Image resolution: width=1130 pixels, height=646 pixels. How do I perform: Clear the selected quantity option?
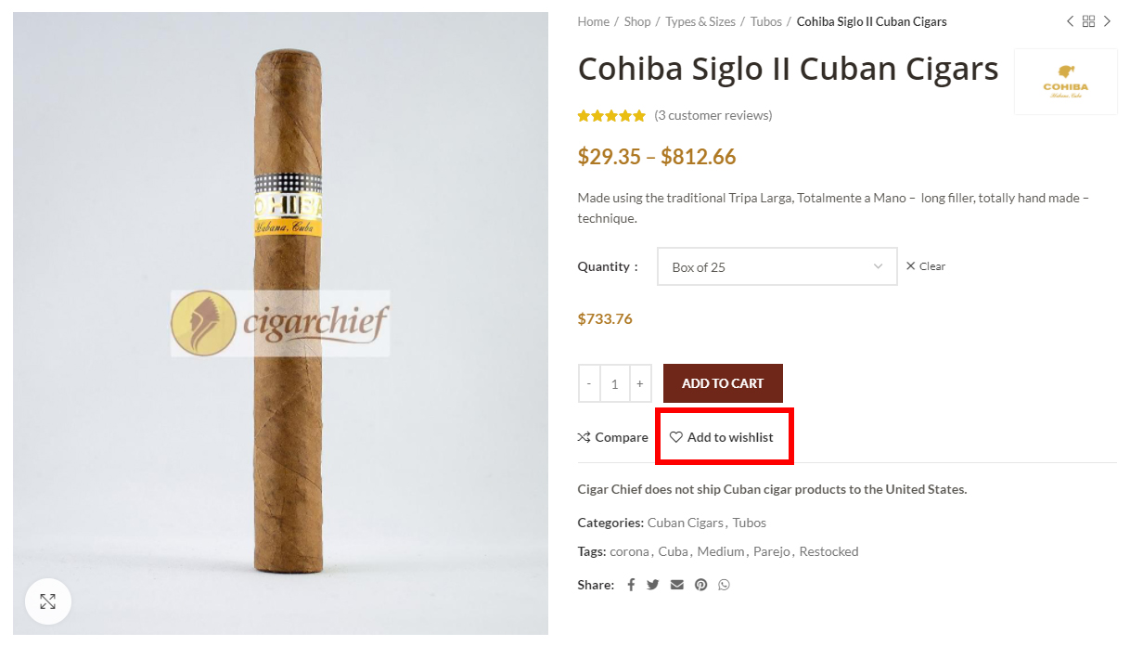pyautogui.click(x=926, y=266)
